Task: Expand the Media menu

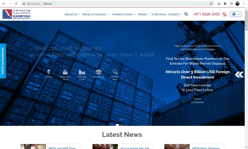Action: (144, 14)
